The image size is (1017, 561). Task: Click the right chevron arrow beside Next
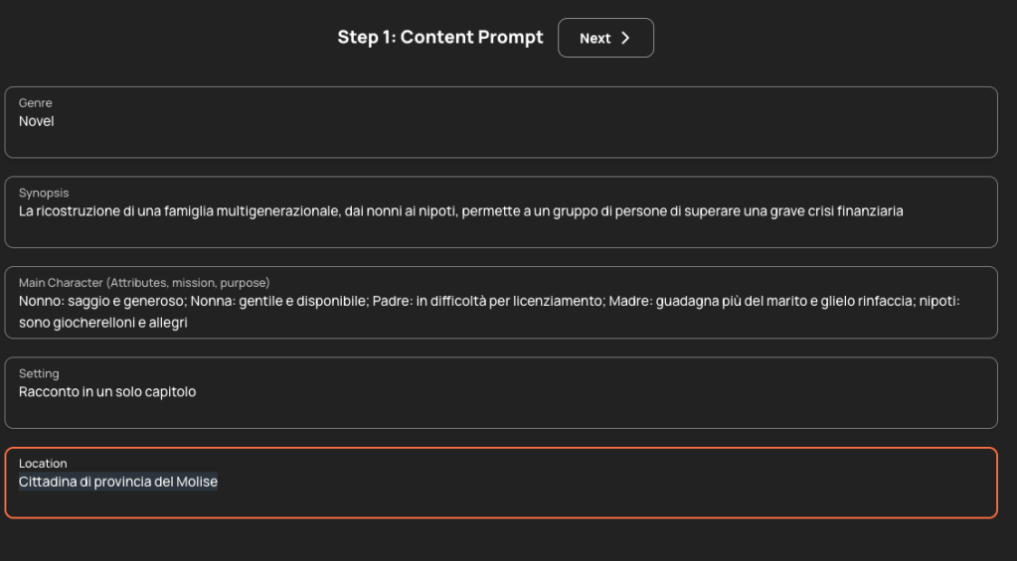point(625,38)
